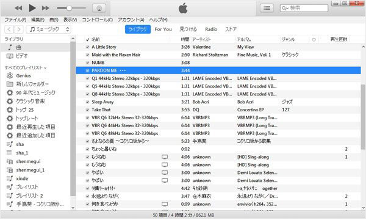Viewport: 366px width, 219px height.
Task: Open the Genius atom icon playlist
Action: pyautogui.click(x=10, y=75)
